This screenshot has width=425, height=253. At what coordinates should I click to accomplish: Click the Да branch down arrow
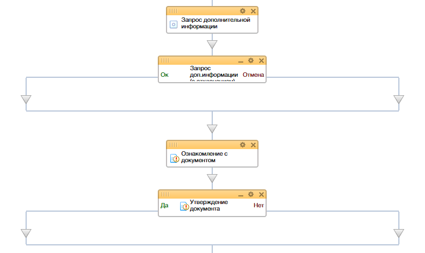coord(26,233)
